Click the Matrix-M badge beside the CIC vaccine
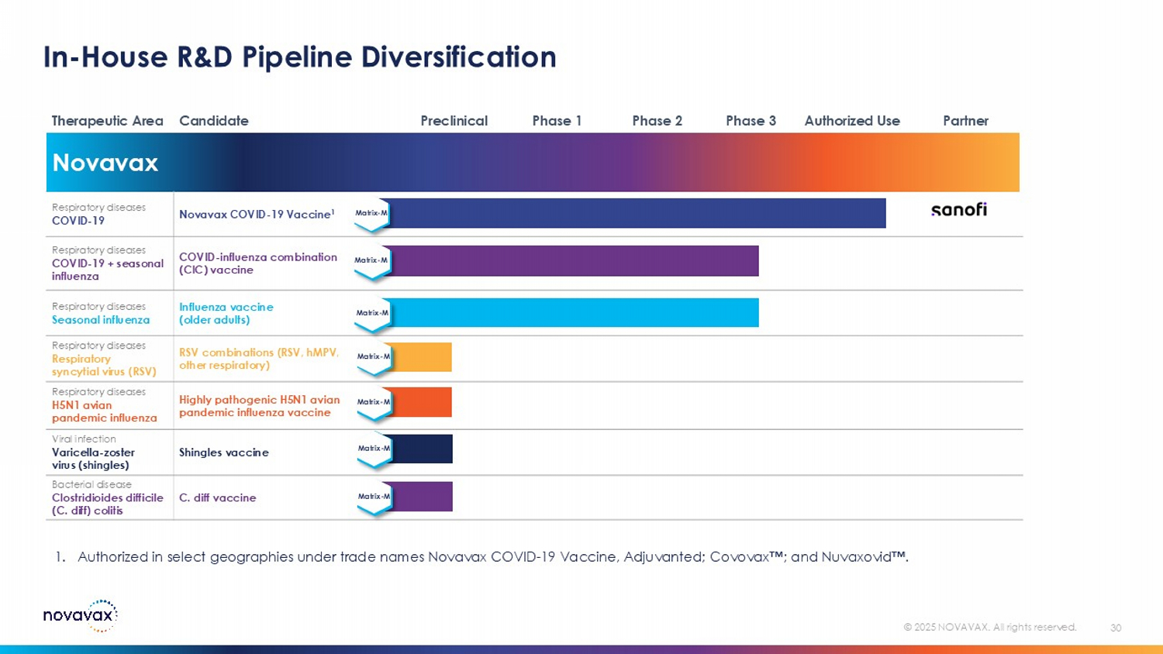This screenshot has width=1163, height=654. click(371, 261)
